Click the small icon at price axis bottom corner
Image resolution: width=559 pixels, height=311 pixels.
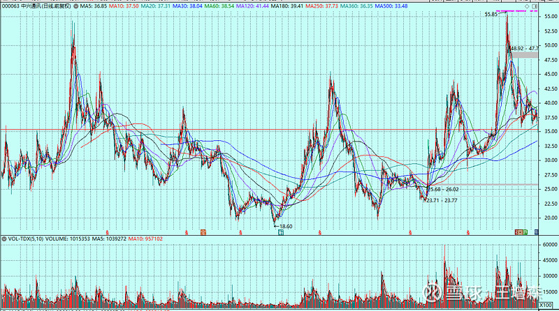tap(537, 232)
